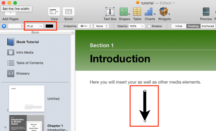Viewport: 216px width, 131px height.
Task: Open the line width dropdown arrow
Action: point(41,26)
